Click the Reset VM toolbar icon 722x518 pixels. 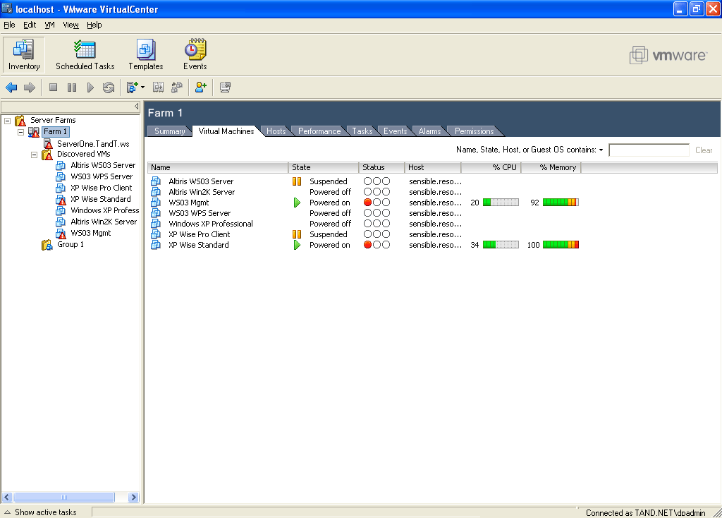(x=108, y=88)
